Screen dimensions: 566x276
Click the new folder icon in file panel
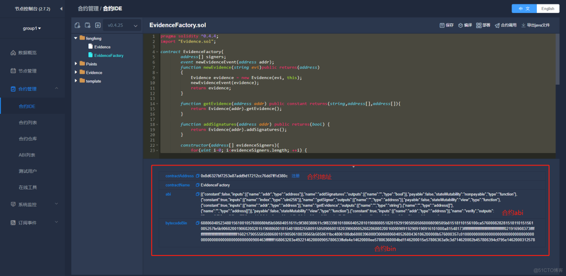[87, 25]
